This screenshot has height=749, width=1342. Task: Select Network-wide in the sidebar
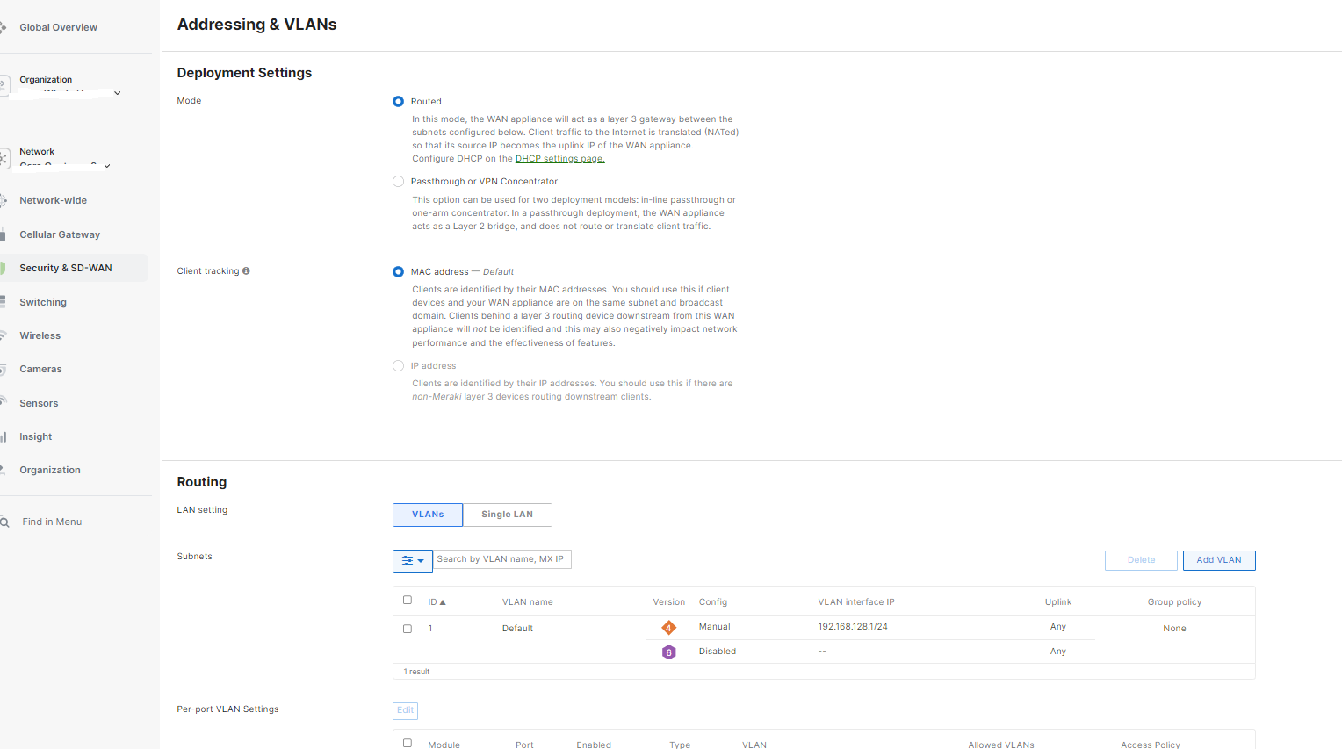(x=54, y=199)
